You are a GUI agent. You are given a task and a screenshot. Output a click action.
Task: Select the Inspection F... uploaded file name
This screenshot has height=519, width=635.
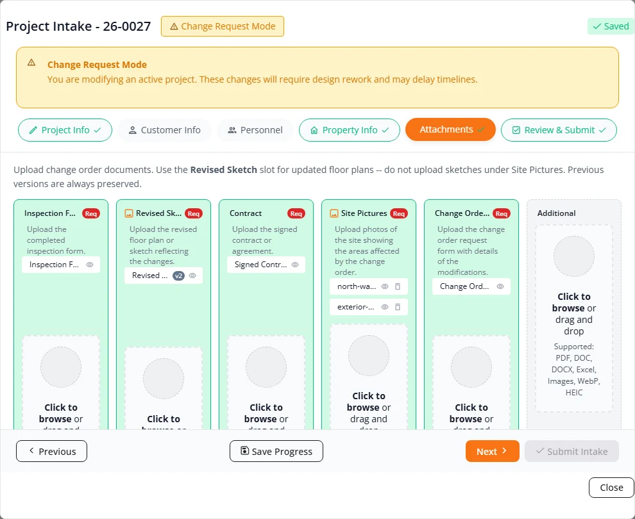(55, 265)
